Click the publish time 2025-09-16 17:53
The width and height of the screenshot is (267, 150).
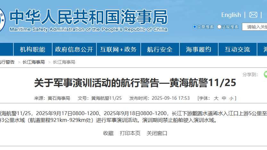(171, 98)
